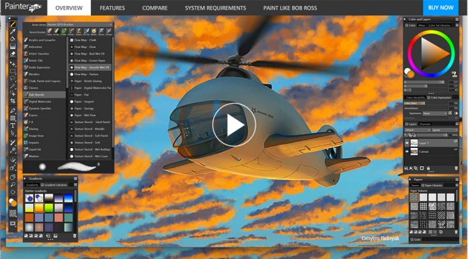Open the Expression dropdown in Color Expression
Viewport: 468px width, 259px height.
coord(434,114)
